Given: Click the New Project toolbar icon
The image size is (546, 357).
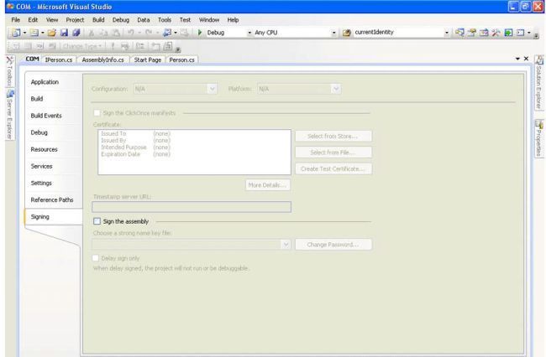Looking at the screenshot, I should pos(16,33).
